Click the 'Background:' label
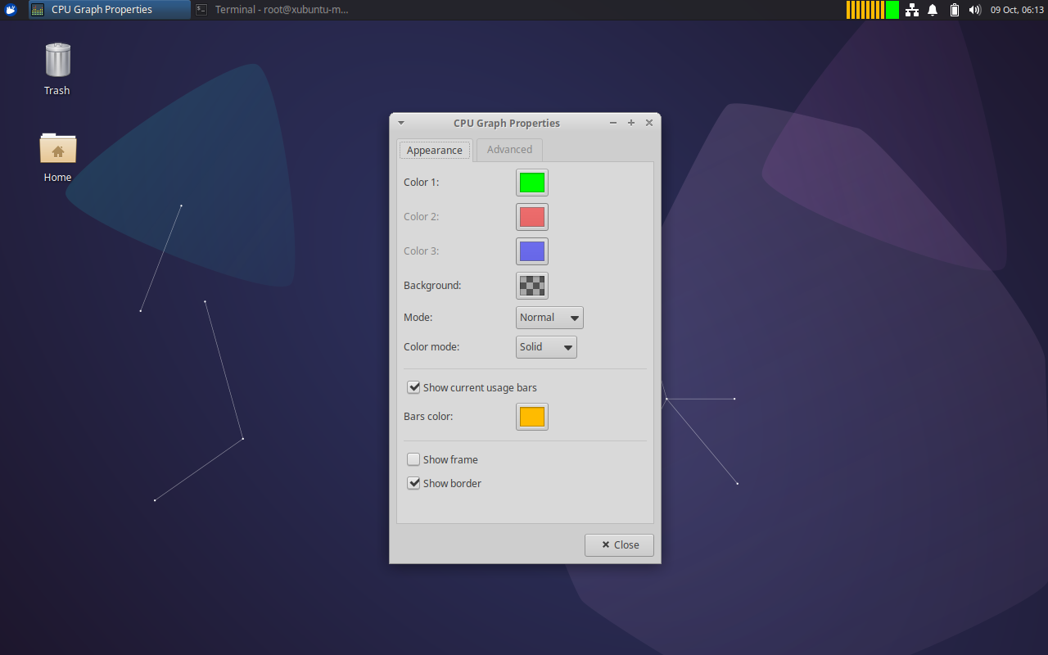This screenshot has width=1048, height=655. pos(432,286)
